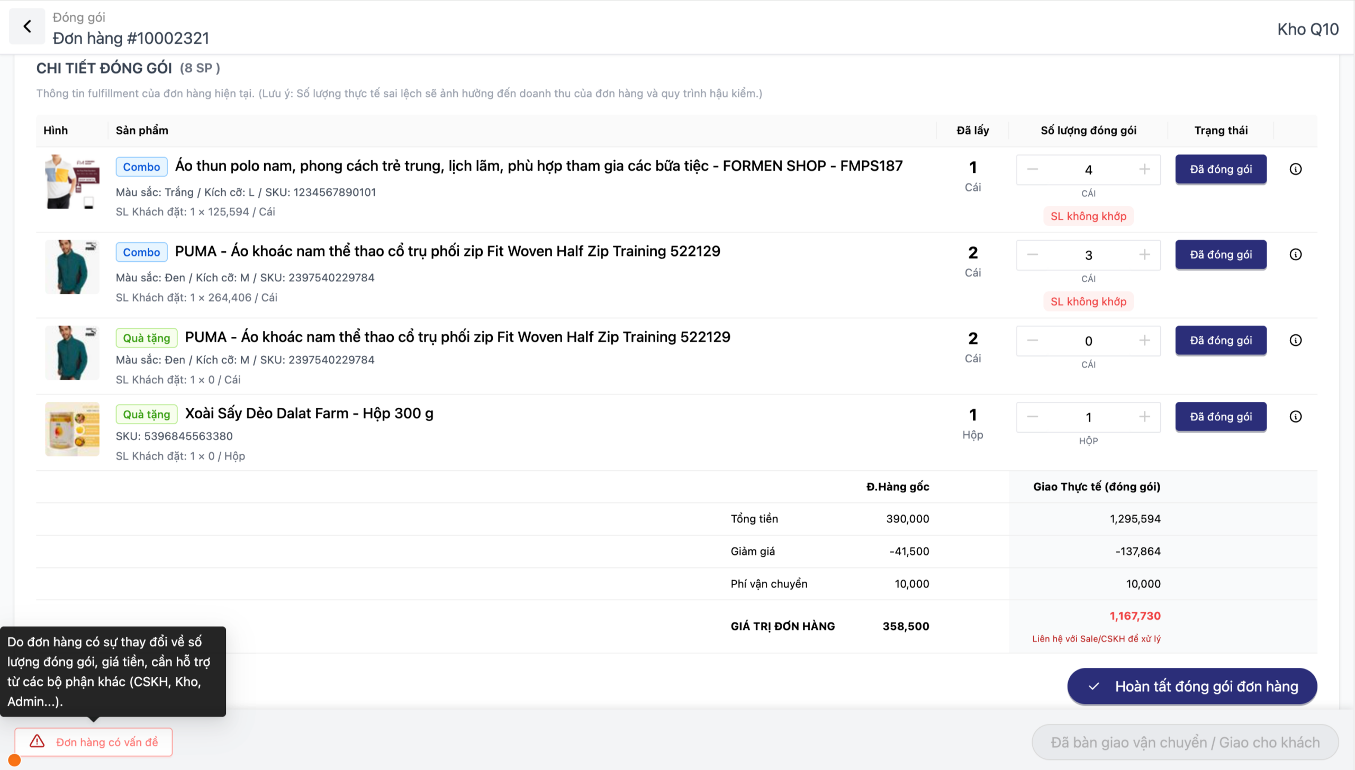Open the polo shirt product thumbnail
1355x770 pixels.
[x=72, y=182]
